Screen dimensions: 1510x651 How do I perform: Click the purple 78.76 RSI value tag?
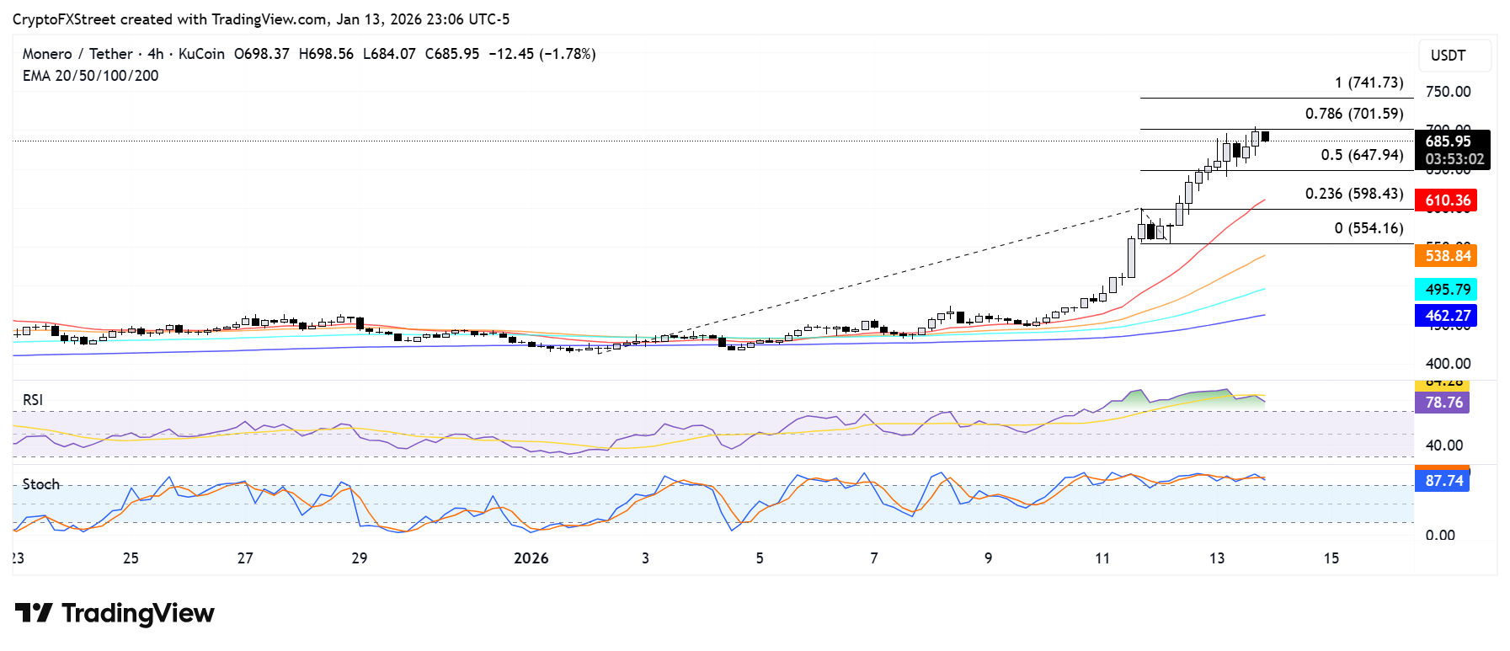pyautogui.click(x=1443, y=403)
